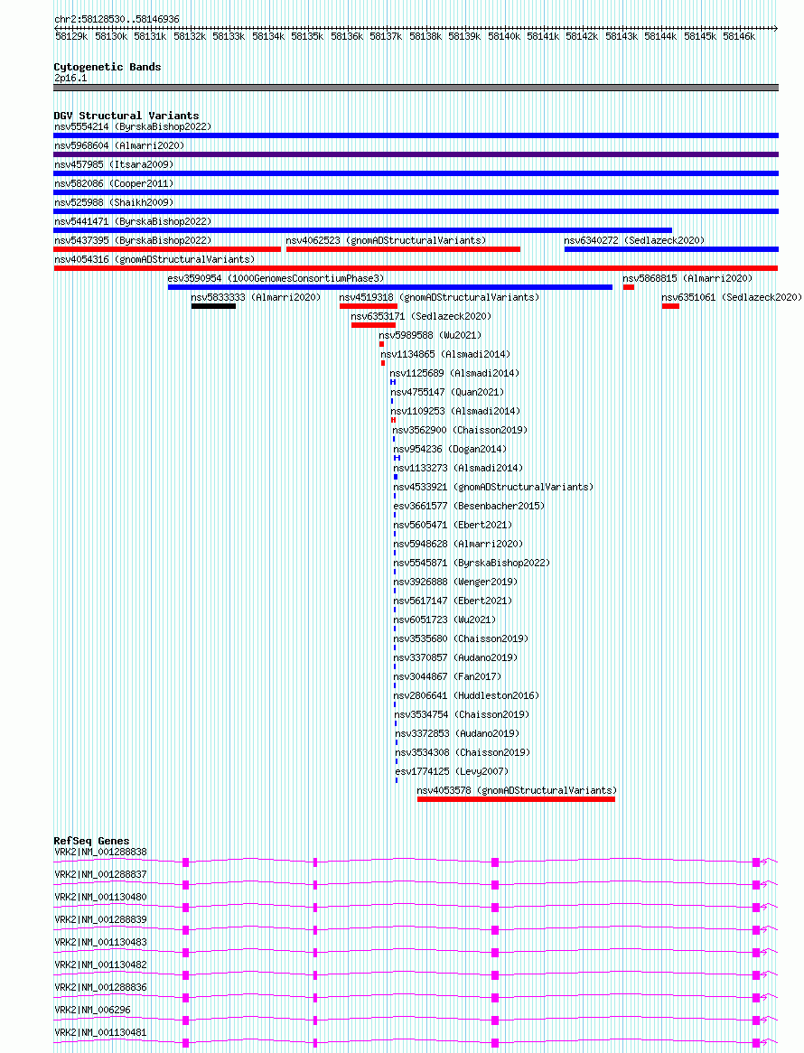The width and height of the screenshot is (804, 1053).
Task: Open VRK2|NM_001288839 transcript label
Action: [x=101, y=919]
